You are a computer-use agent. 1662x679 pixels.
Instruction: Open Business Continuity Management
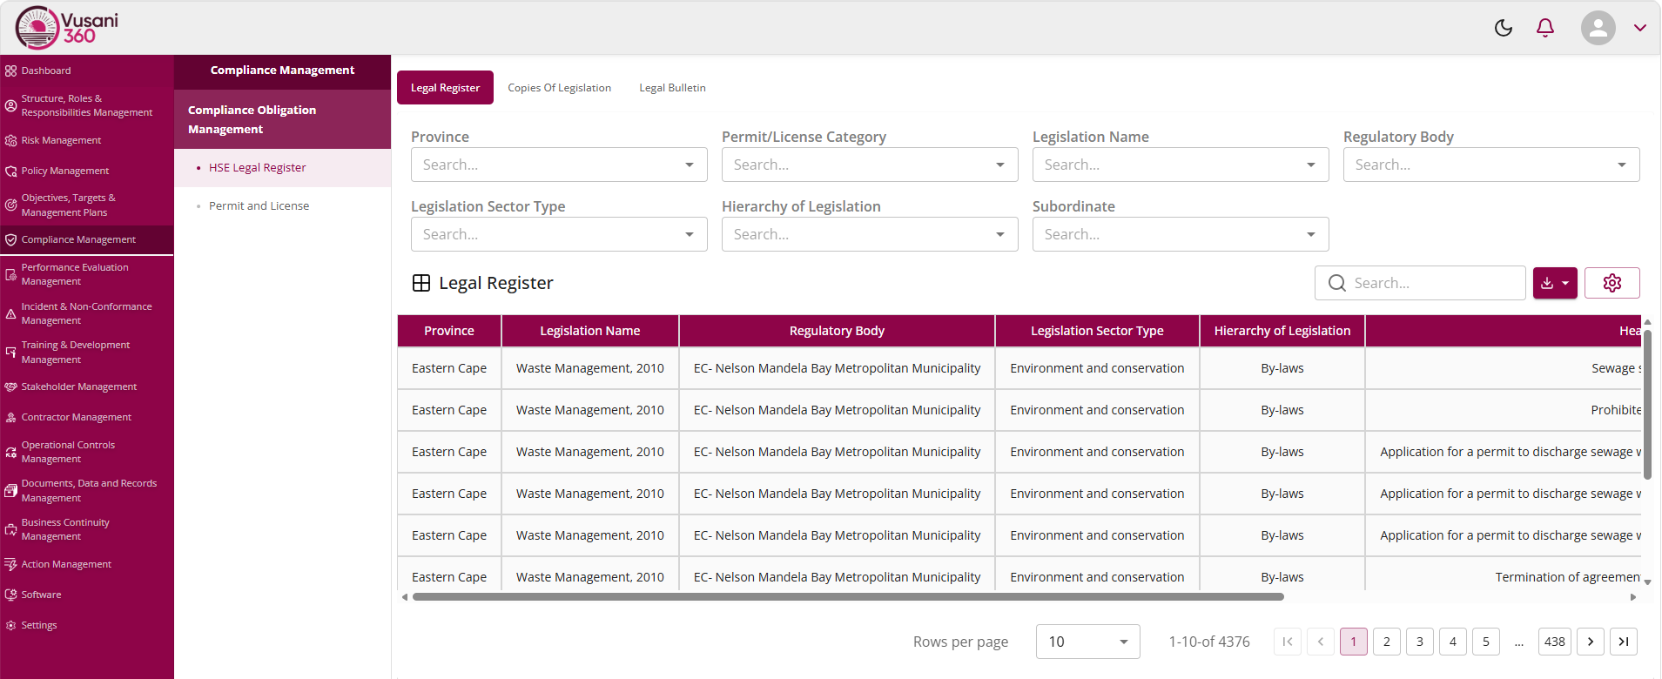(87, 529)
